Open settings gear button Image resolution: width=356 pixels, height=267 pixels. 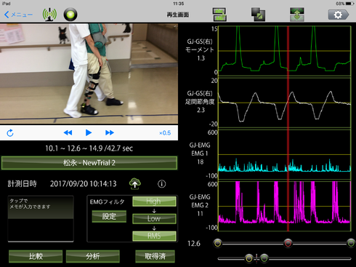[x=339, y=15]
